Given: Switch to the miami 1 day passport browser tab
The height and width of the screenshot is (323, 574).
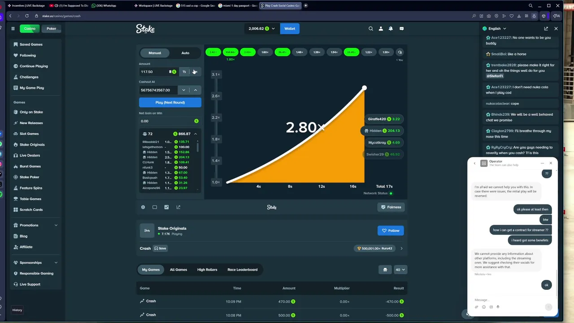Looking at the screenshot, I should (238, 5).
